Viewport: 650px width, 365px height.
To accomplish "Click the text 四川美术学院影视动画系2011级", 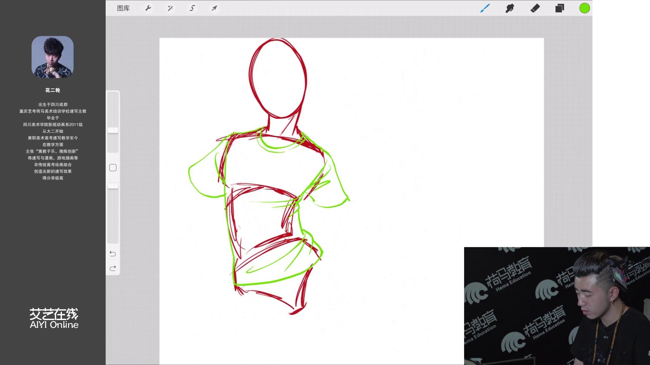I will [x=53, y=124].
